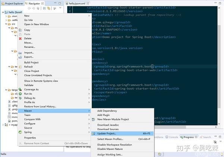Toggle Link with Editor icon in Navigator
Viewport: 224px width, 157px height.
[49, 8]
